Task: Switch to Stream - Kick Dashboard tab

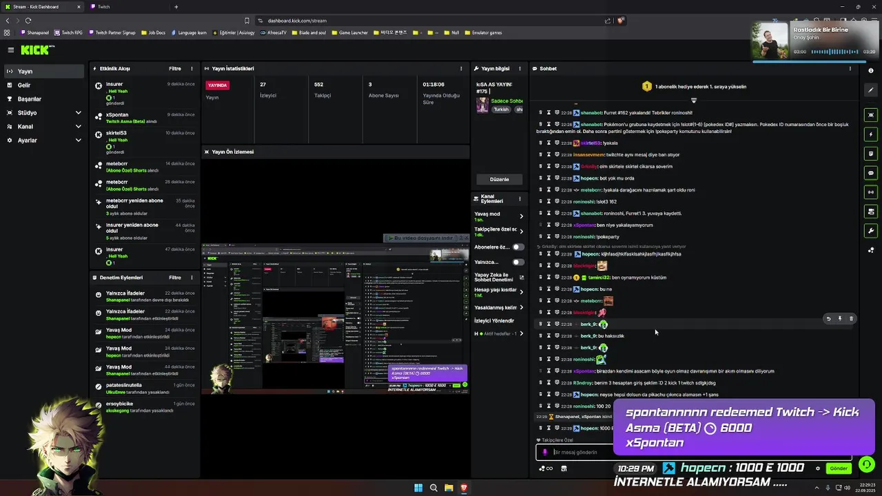Action: coord(43,7)
